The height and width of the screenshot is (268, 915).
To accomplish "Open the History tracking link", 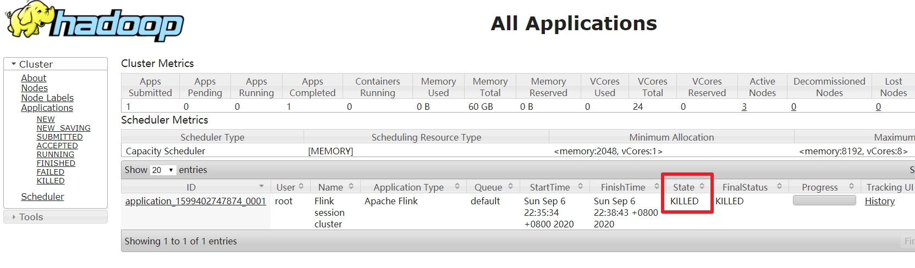I will click(879, 201).
